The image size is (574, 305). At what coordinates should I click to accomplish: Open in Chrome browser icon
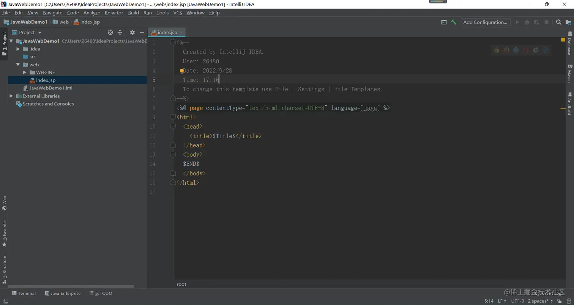click(x=497, y=50)
